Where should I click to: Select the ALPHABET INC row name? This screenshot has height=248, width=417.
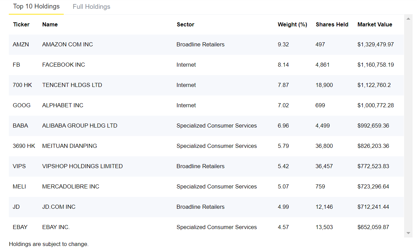pos(63,105)
